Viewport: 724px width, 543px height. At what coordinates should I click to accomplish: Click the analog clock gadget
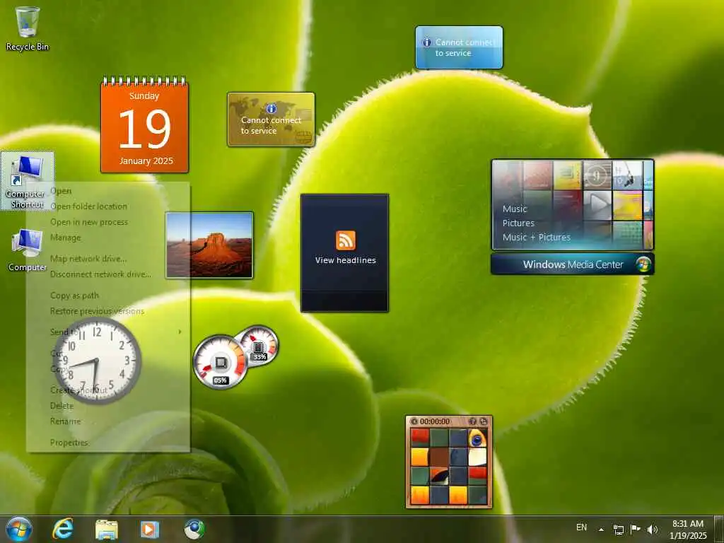click(x=97, y=361)
